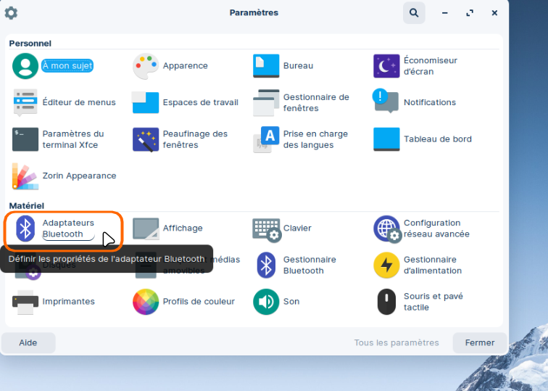Open Peaufinage des fenêtres
The image size is (548, 391).
146,139
